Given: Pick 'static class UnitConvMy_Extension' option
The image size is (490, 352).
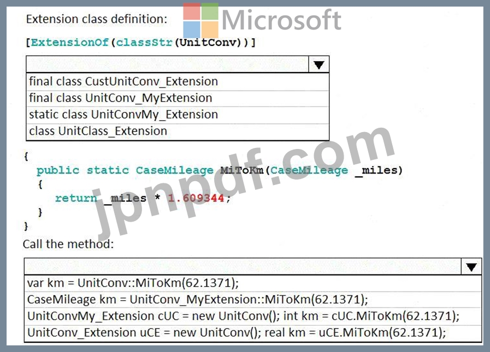Looking at the screenshot, I should 123,115.
